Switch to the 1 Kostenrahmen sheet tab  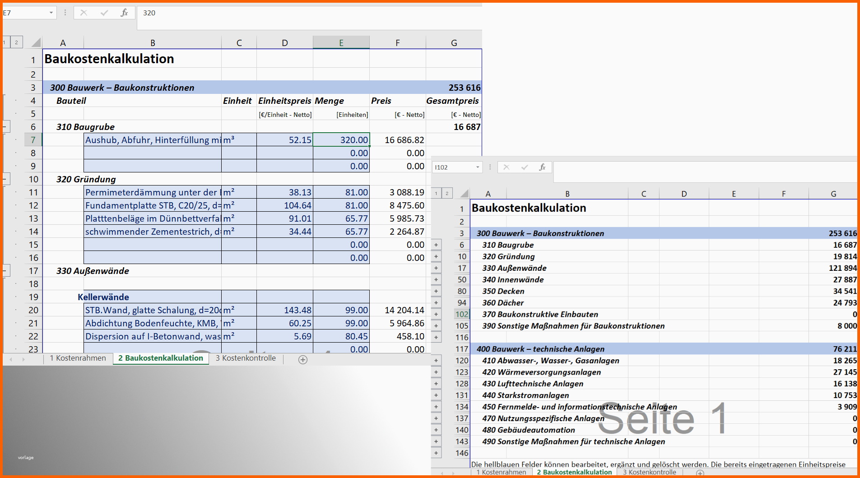click(x=78, y=358)
